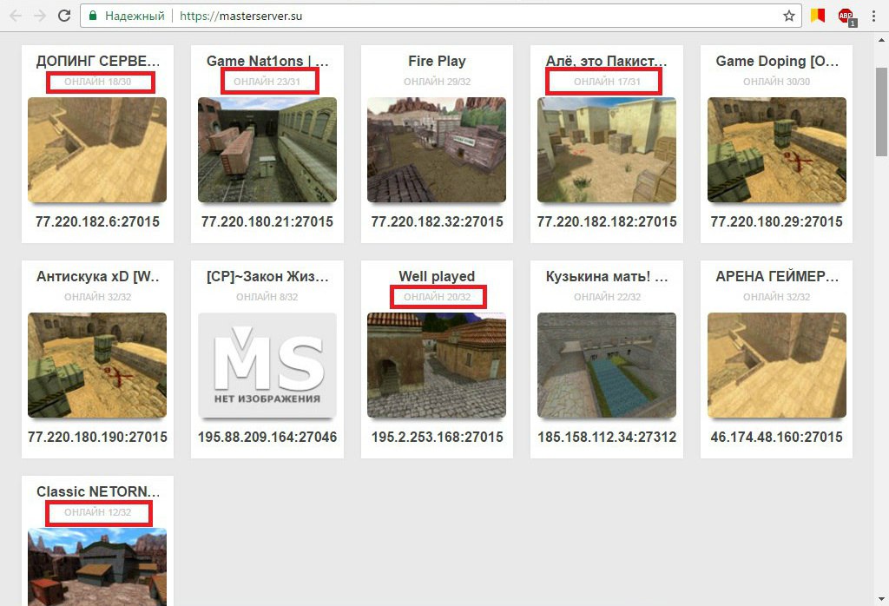Viewport: 889px width, 606px height.
Task: Click the green secure padlock icon
Action: pos(93,16)
